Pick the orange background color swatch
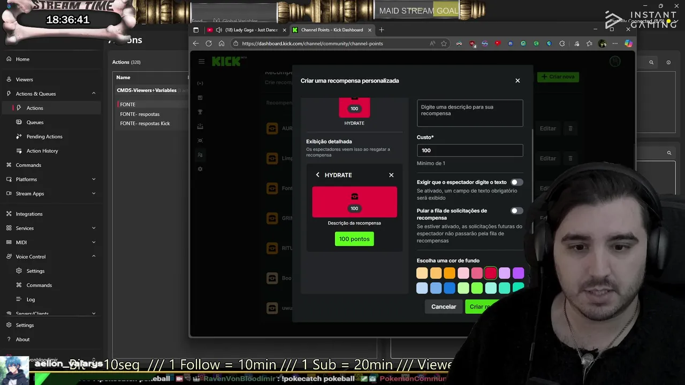 (x=450, y=273)
